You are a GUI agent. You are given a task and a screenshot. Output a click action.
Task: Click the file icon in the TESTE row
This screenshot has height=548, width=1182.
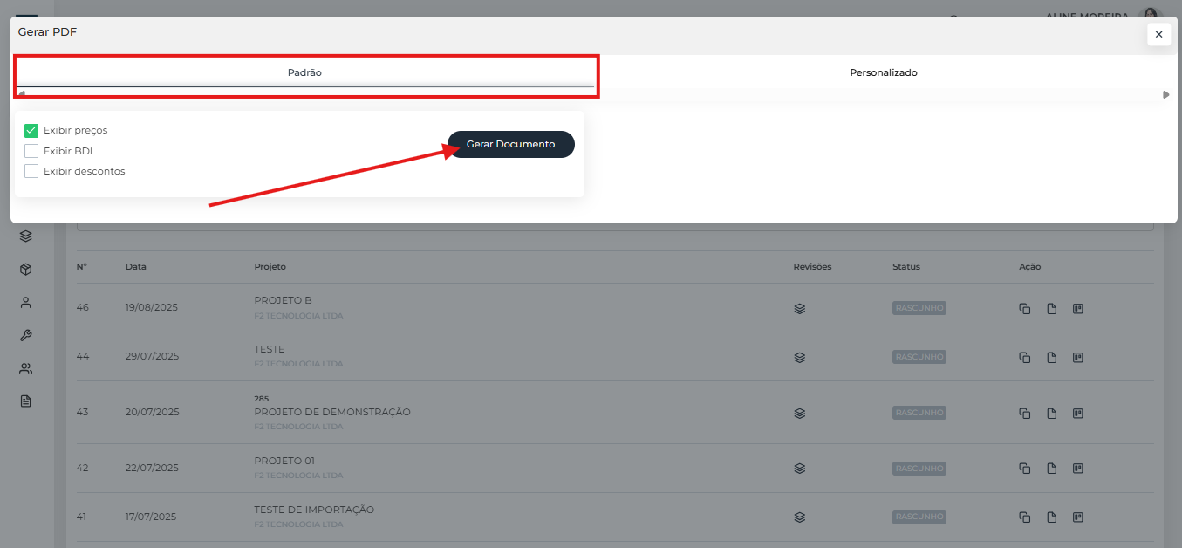click(x=1052, y=358)
